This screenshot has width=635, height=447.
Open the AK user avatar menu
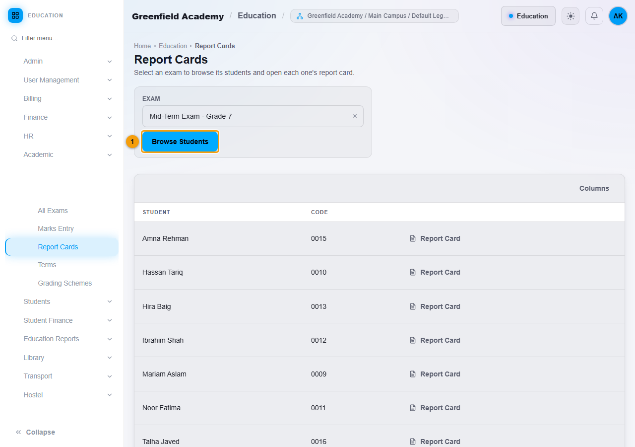[618, 16]
